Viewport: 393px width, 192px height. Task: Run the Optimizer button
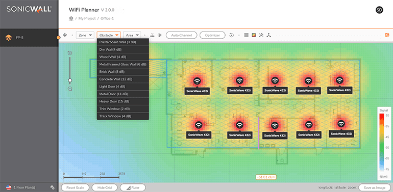pos(212,35)
